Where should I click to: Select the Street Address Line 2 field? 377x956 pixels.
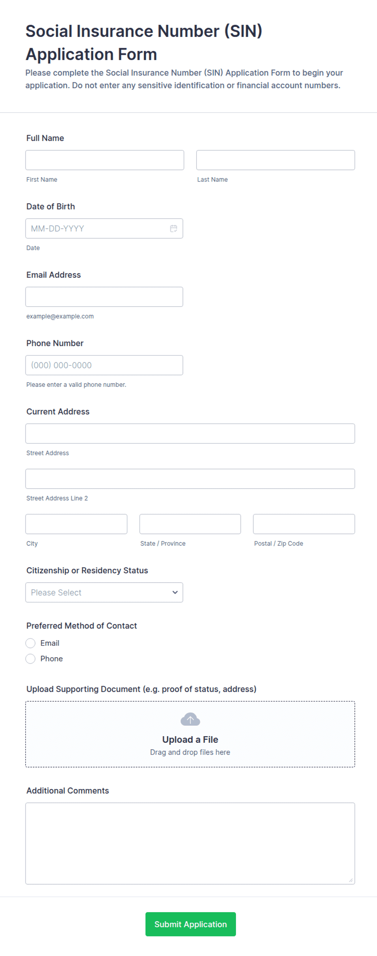point(190,479)
